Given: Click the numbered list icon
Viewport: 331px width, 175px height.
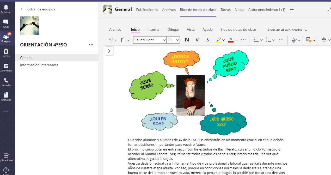Looking at the screenshot, I should (269, 40).
